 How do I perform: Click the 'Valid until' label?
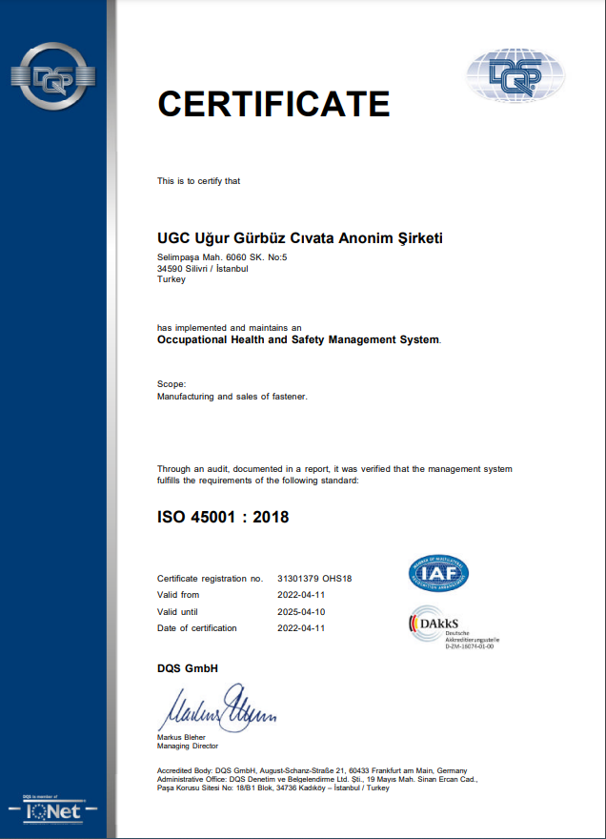tap(177, 612)
